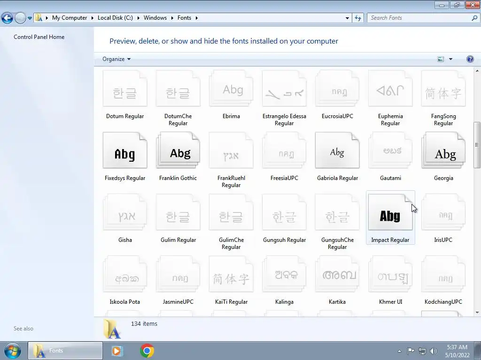
Task: Click the JasmineUPC font icon
Action: click(178, 274)
